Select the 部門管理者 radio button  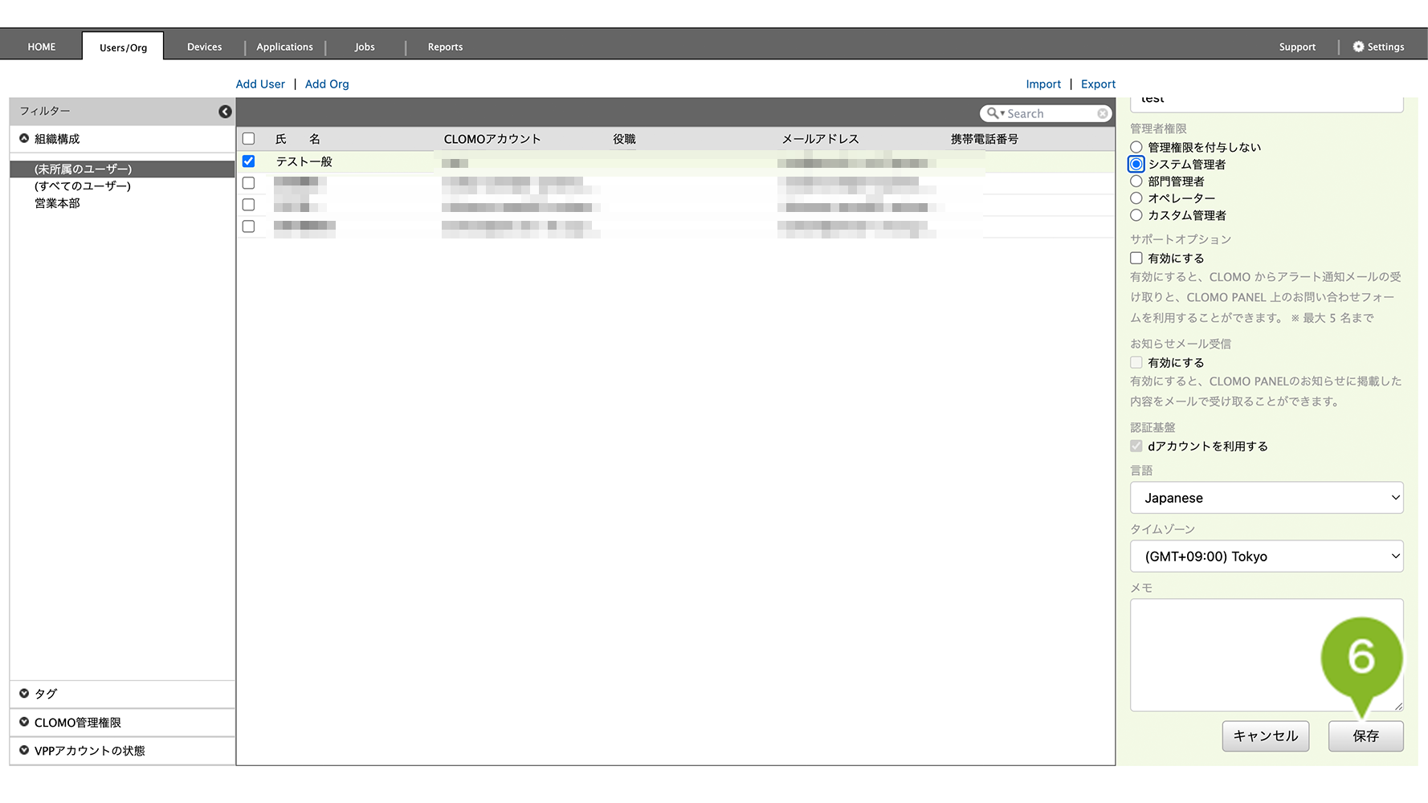click(1136, 181)
